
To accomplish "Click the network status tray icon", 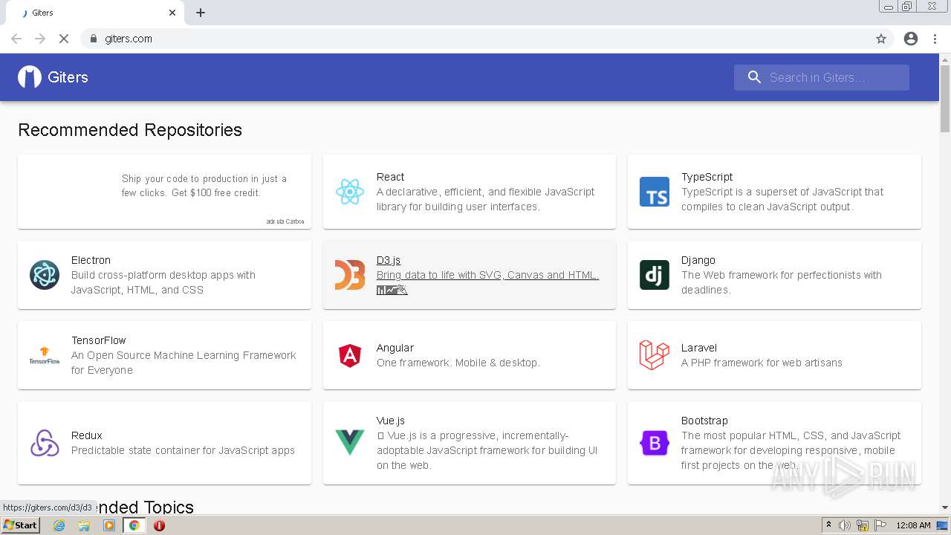I will pos(863,525).
